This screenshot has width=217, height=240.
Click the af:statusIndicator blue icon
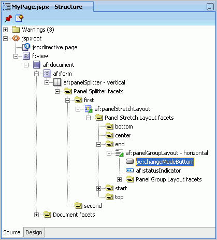tap(130, 171)
